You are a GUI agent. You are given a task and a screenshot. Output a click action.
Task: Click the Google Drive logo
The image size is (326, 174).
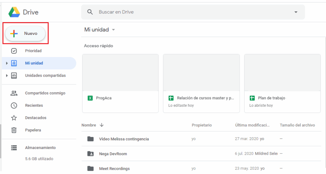[14, 12]
